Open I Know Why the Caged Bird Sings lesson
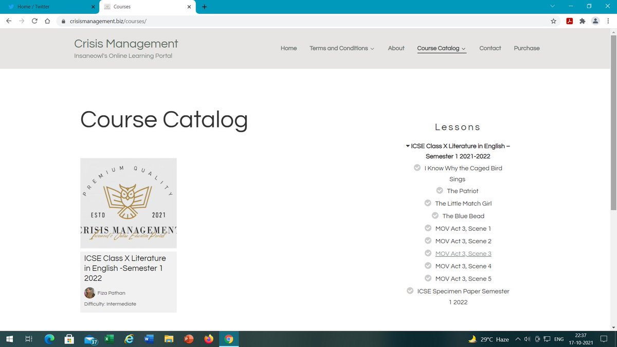Screen dimensions: 617x347 pyautogui.click(x=463, y=173)
